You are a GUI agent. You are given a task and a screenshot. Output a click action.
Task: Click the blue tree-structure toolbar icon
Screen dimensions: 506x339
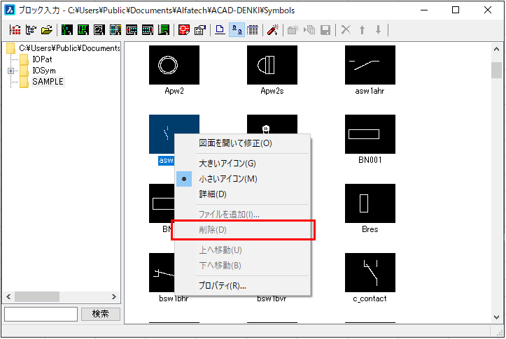(x=31, y=30)
